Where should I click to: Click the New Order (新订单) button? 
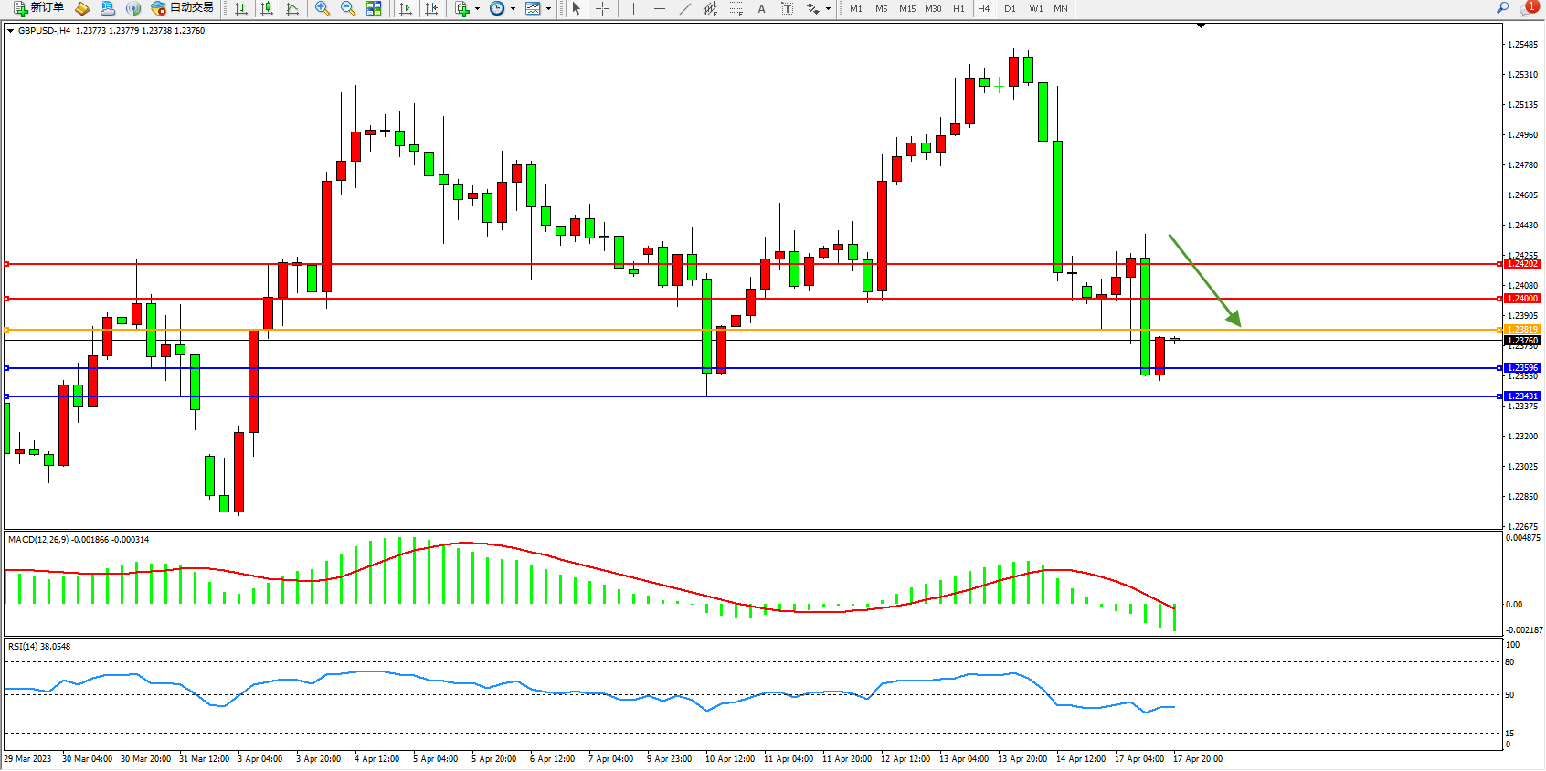(x=38, y=8)
